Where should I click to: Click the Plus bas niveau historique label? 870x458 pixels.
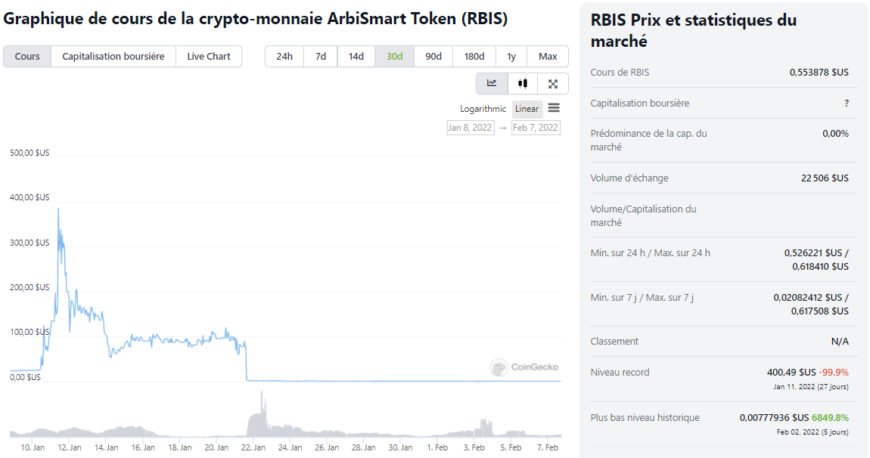pyautogui.click(x=645, y=417)
